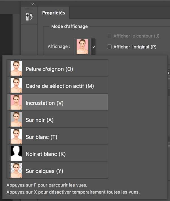Click the Sur calques transparency checkerboard thumbnail
170x201 pixels.
pos(16,171)
